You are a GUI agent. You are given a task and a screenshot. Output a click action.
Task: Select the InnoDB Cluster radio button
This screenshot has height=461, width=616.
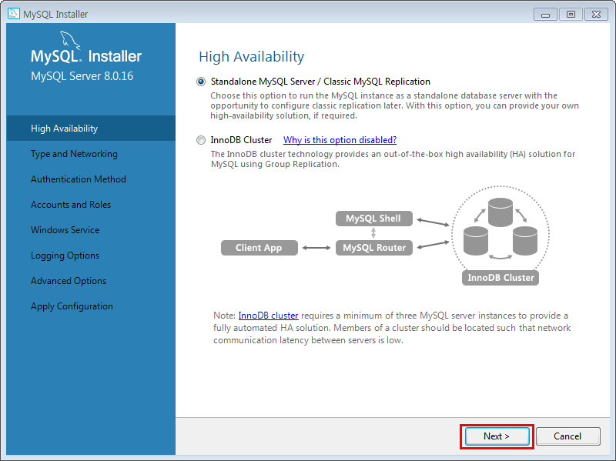click(x=201, y=140)
